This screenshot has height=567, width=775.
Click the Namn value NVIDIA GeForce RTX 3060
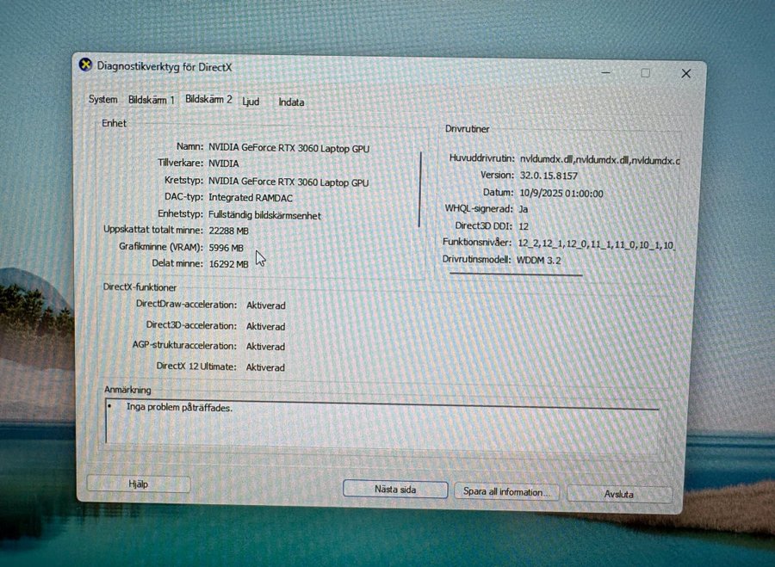pyautogui.click(x=288, y=149)
